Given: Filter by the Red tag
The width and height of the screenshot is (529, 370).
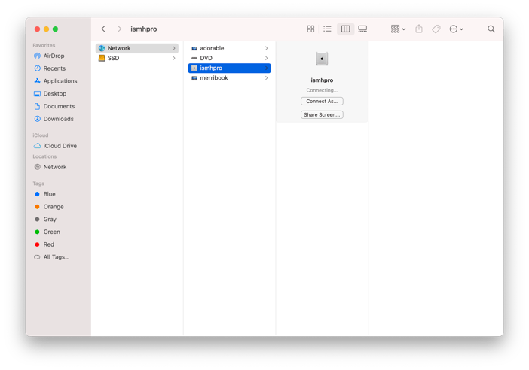Looking at the screenshot, I should (x=44, y=244).
